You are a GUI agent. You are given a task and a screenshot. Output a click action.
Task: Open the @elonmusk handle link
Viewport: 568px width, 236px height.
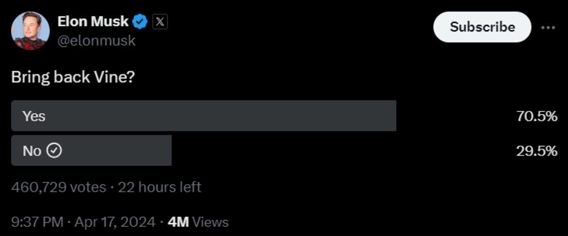tap(96, 41)
